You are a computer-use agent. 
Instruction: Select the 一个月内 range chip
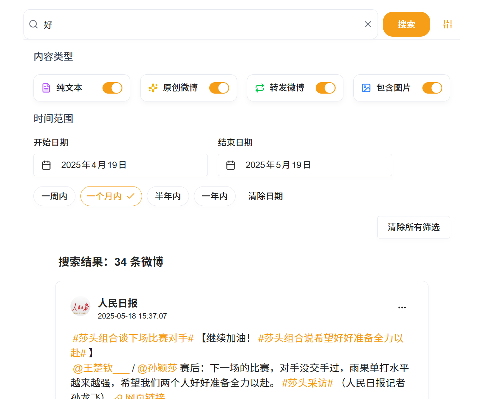pos(111,196)
